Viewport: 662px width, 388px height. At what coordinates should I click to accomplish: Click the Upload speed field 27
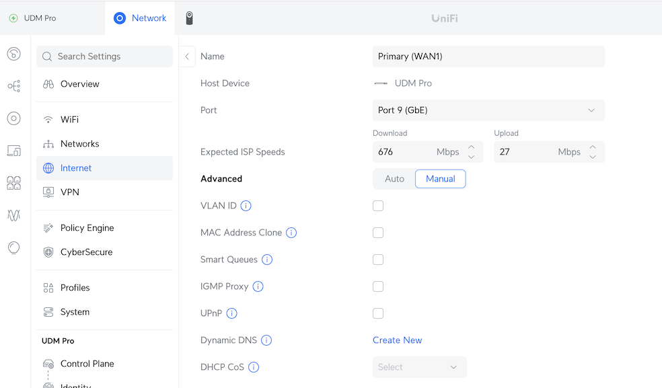pos(549,152)
